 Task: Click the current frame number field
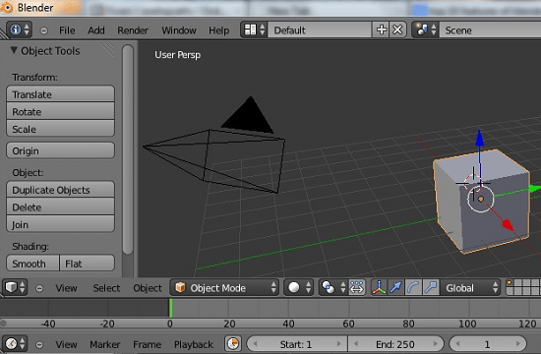pyautogui.click(x=488, y=344)
